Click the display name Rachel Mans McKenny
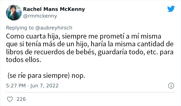The image size is (181, 106). click(x=54, y=9)
